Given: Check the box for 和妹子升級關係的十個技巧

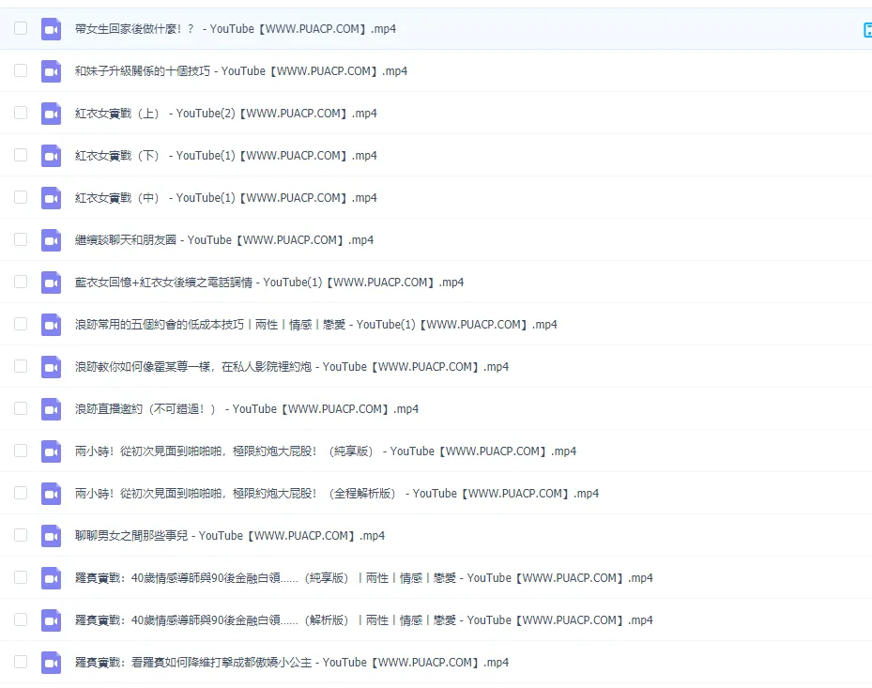Looking at the screenshot, I should click(21, 70).
